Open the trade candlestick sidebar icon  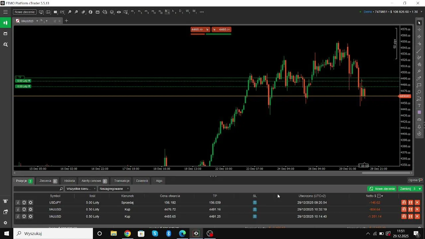click(x=5, y=23)
